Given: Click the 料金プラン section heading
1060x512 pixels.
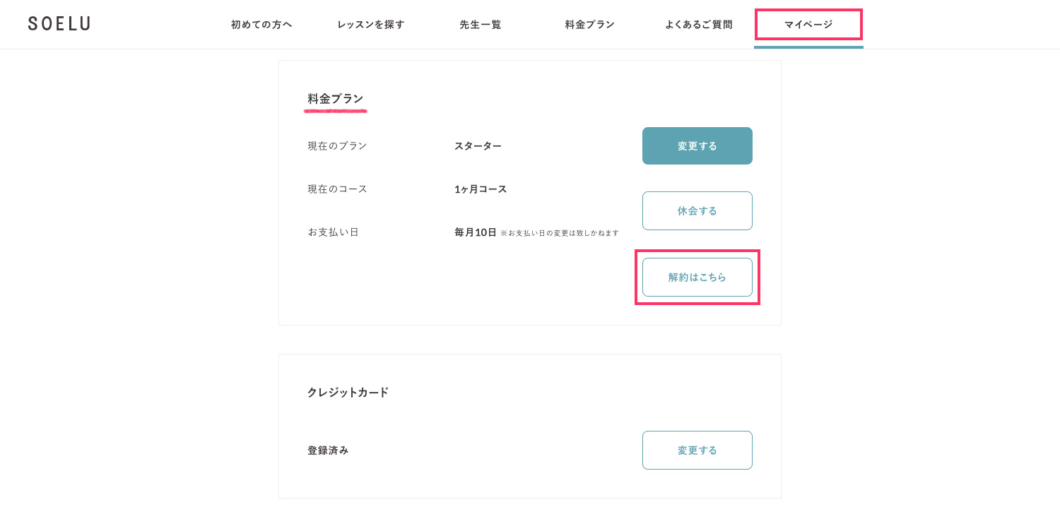Looking at the screenshot, I should click(336, 99).
